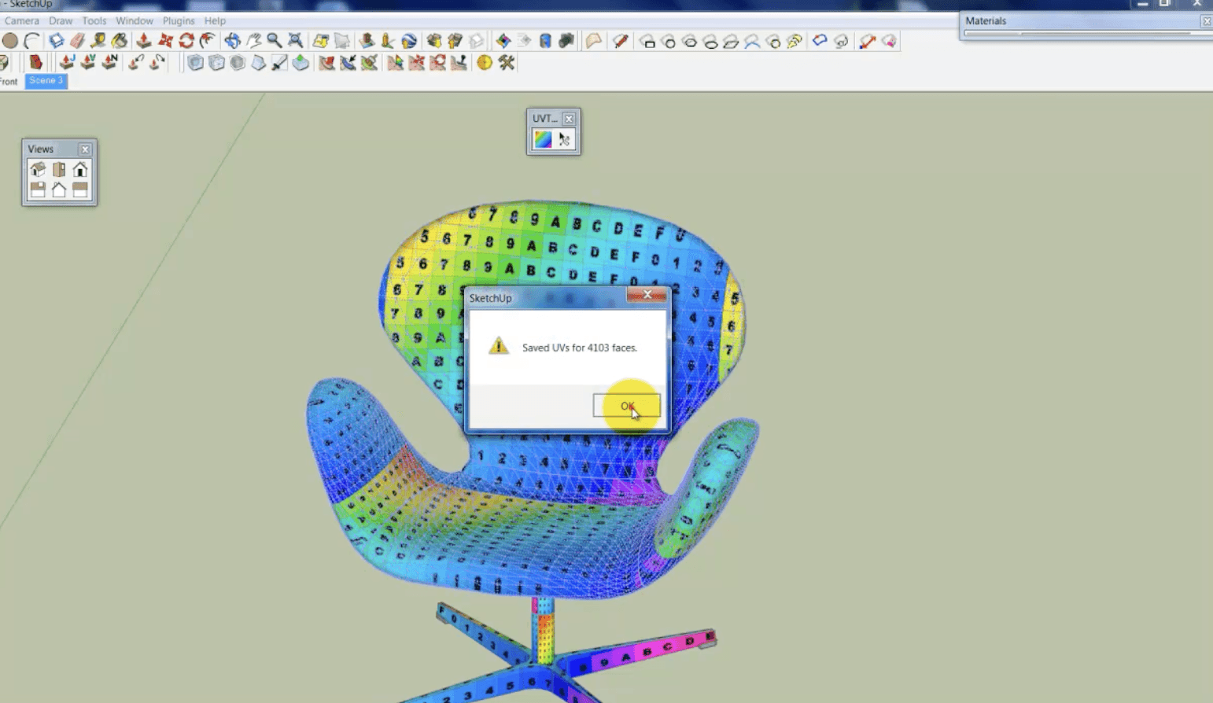Viewport: 1213px width, 703px height.
Task: Click the rectangle-on-surface drawing icon
Action: pos(647,41)
